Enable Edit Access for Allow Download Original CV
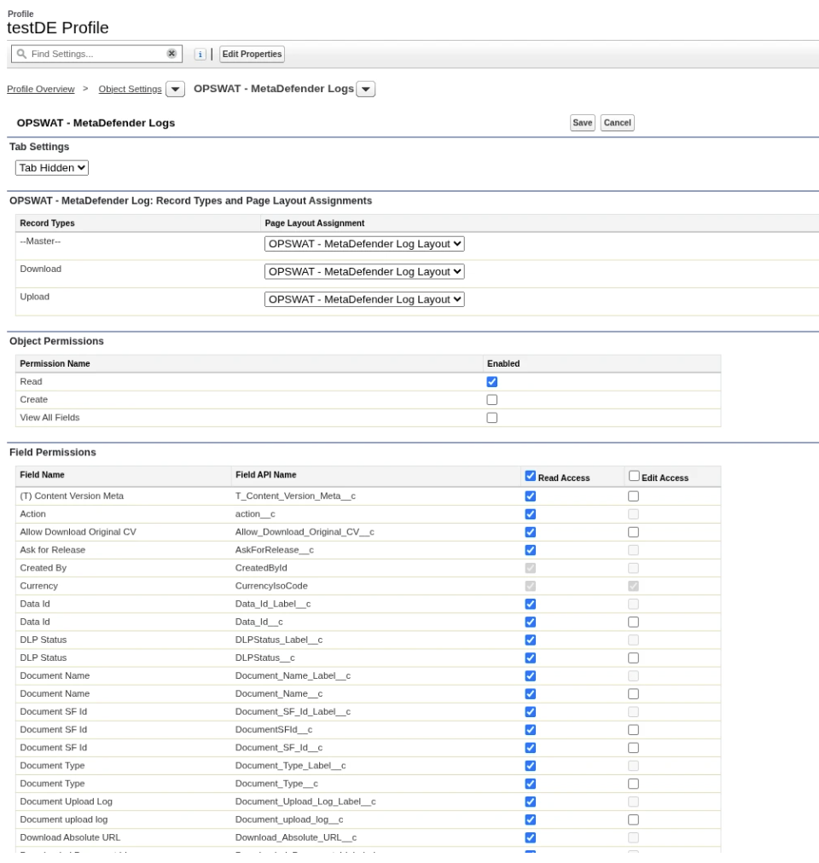The image size is (819, 863). coord(633,532)
